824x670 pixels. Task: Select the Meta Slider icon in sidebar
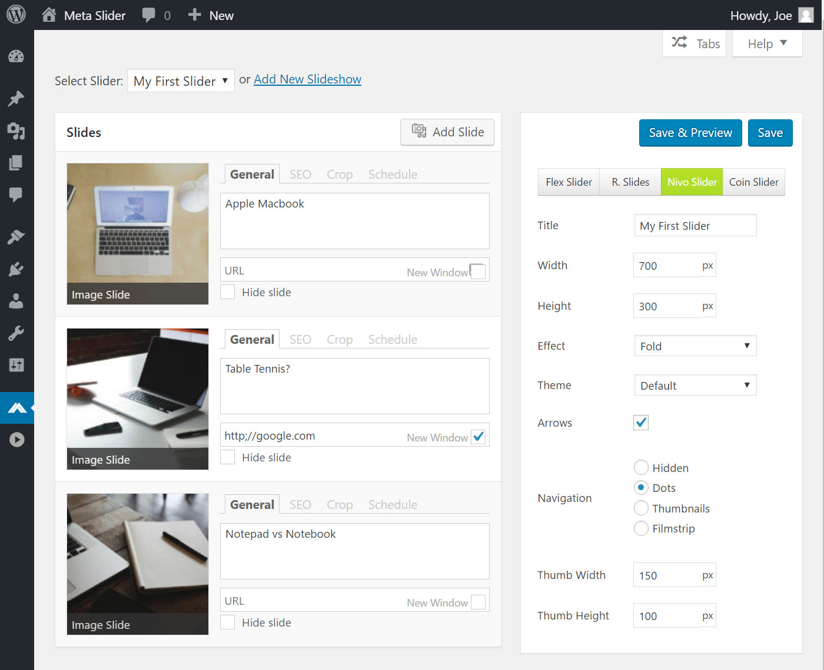(17, 408)
